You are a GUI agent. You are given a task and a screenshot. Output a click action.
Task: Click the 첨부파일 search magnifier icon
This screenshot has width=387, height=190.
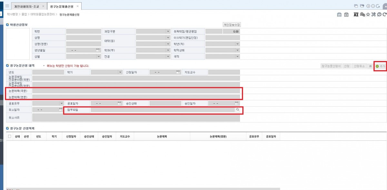[238, 110]
